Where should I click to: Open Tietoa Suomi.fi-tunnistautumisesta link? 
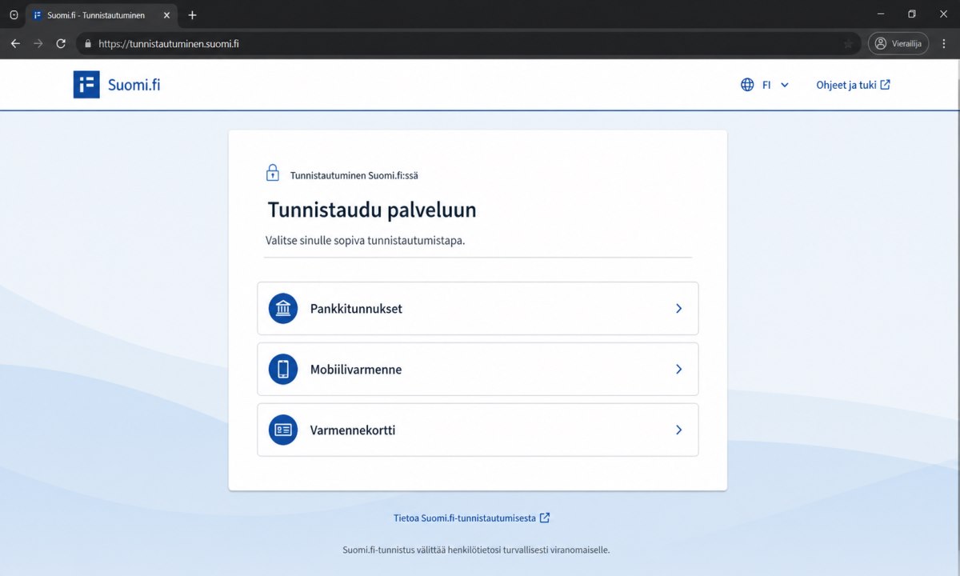point(471,518)
